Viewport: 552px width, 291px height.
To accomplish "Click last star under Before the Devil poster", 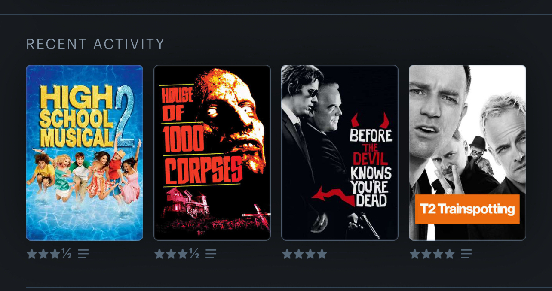I will 322,254.
